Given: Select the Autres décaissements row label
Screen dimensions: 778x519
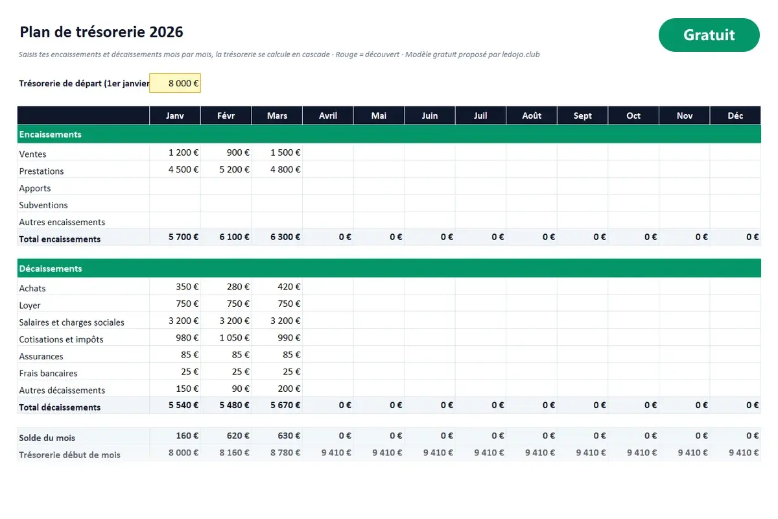Looking at the screenshot, I should (62, 390).
